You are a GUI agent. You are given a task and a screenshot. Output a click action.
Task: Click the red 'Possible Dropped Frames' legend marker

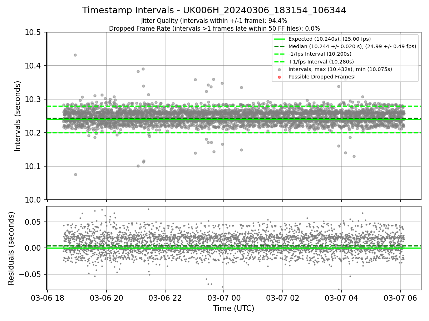tap(280, 77)
